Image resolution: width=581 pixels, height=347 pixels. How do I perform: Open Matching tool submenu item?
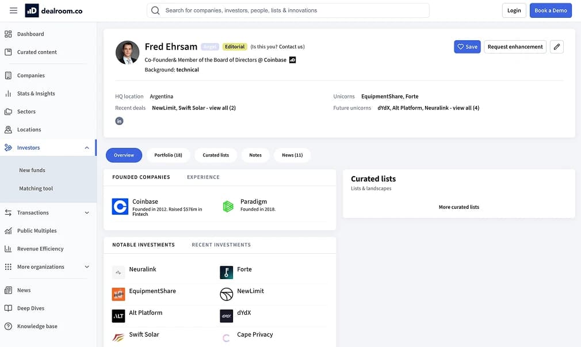(x=36, y=188)
